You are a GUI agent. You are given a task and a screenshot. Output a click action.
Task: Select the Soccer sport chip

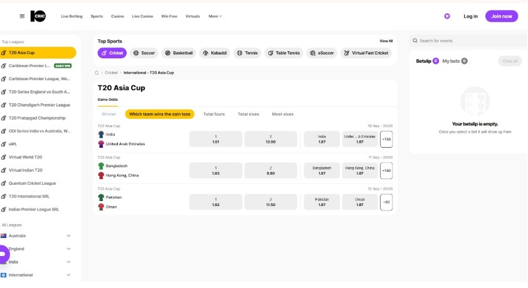(144, 53)
